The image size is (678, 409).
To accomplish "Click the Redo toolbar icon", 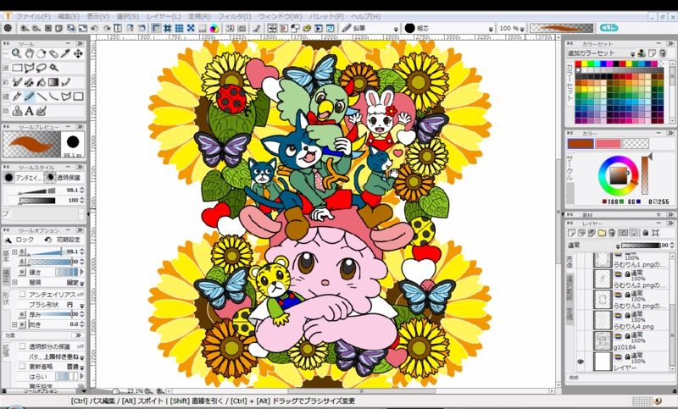I will click(x=107, y=29).
